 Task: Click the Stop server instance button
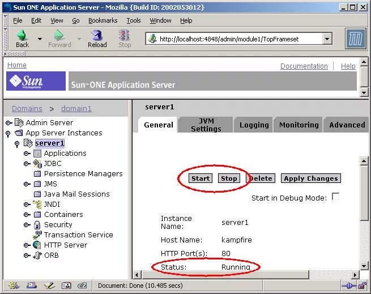pos(229,178)
